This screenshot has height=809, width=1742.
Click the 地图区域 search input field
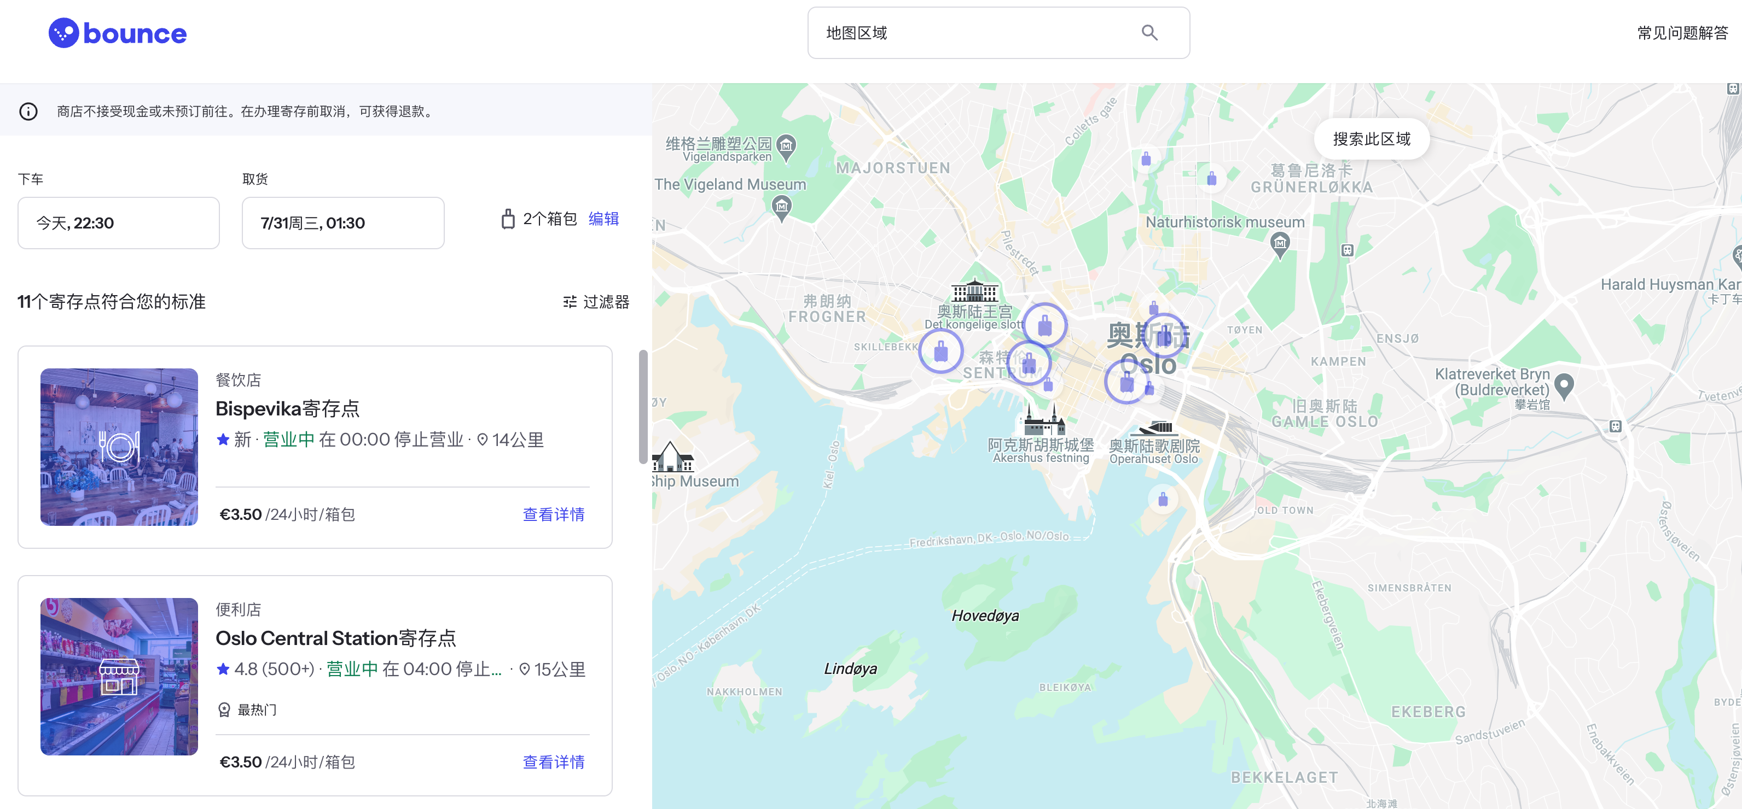[x=981, y=30]
